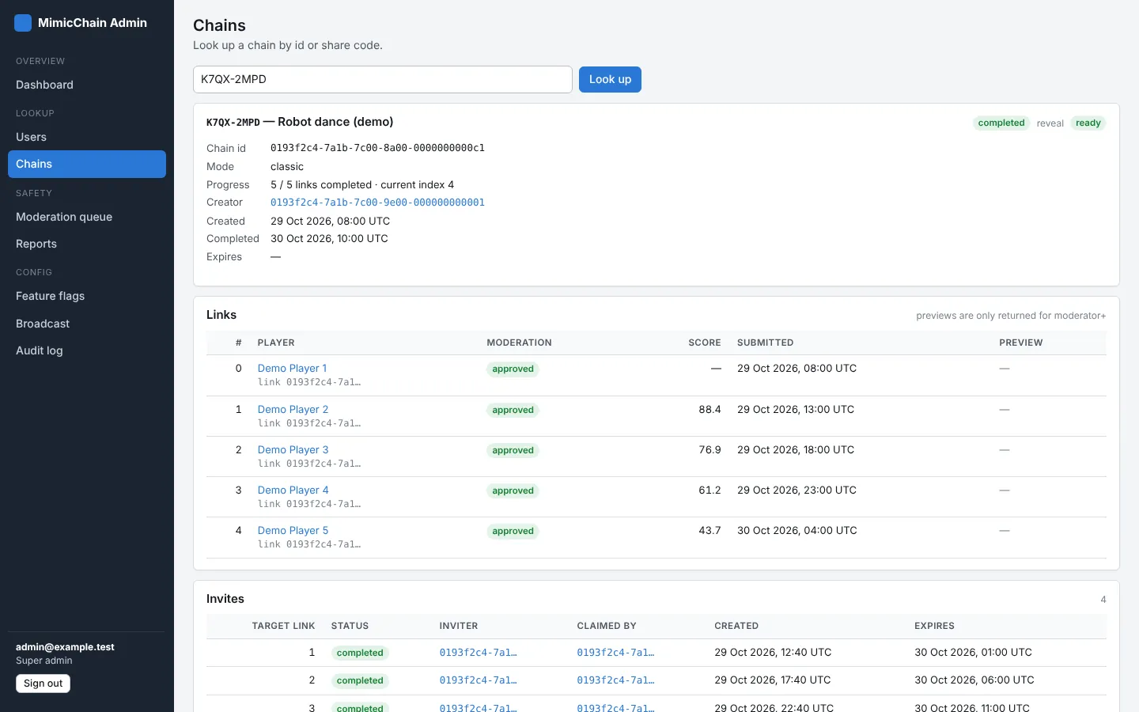Click the admin@example.test account label
This screenshot has height=712, width=1139.
tap(65, 647)
